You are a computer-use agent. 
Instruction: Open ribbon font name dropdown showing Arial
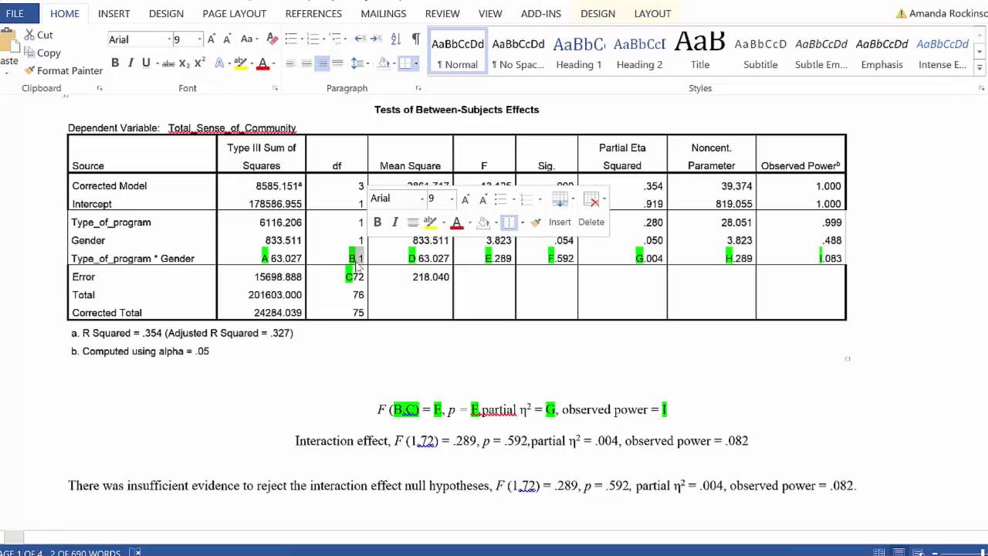[169, 39]
